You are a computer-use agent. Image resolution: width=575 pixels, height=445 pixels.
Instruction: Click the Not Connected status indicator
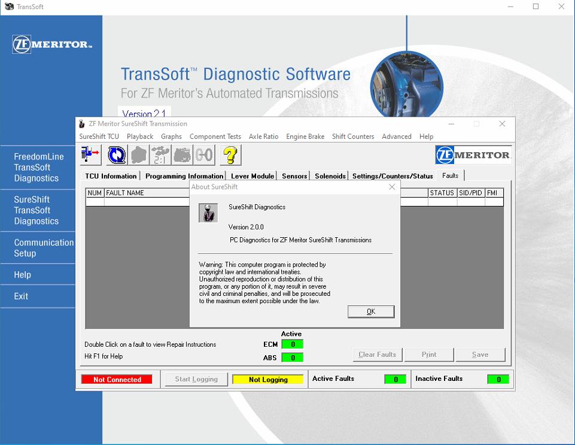point(117,379)
